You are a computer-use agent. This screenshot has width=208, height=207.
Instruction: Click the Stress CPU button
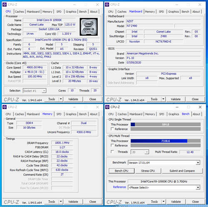point(148,171)
